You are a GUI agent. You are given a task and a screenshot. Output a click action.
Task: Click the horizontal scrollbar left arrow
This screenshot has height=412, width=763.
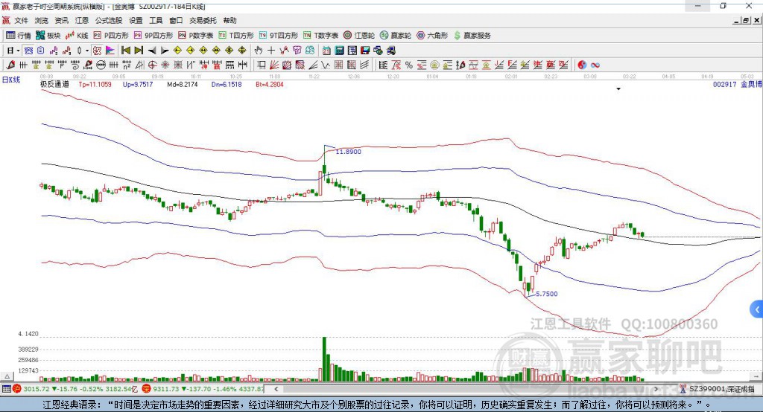coord(276,389)
